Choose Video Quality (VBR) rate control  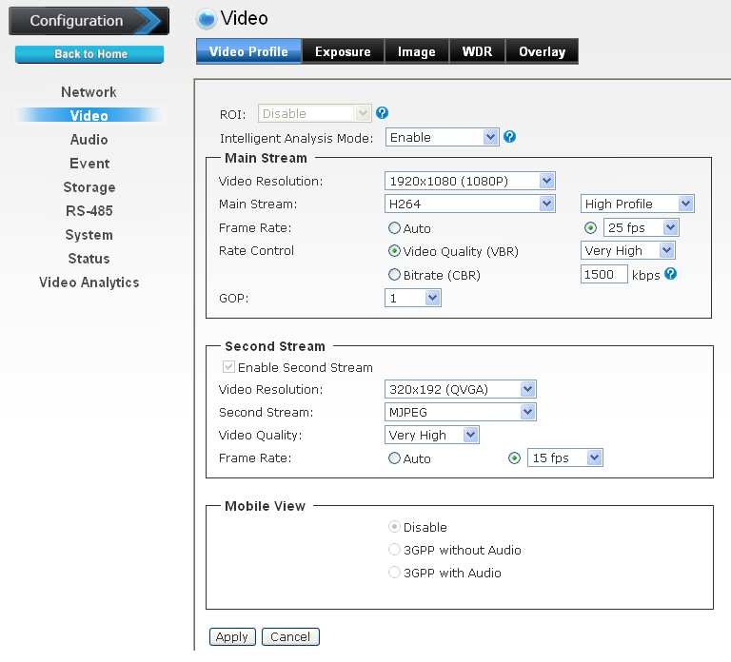click(x=394, y=251)
